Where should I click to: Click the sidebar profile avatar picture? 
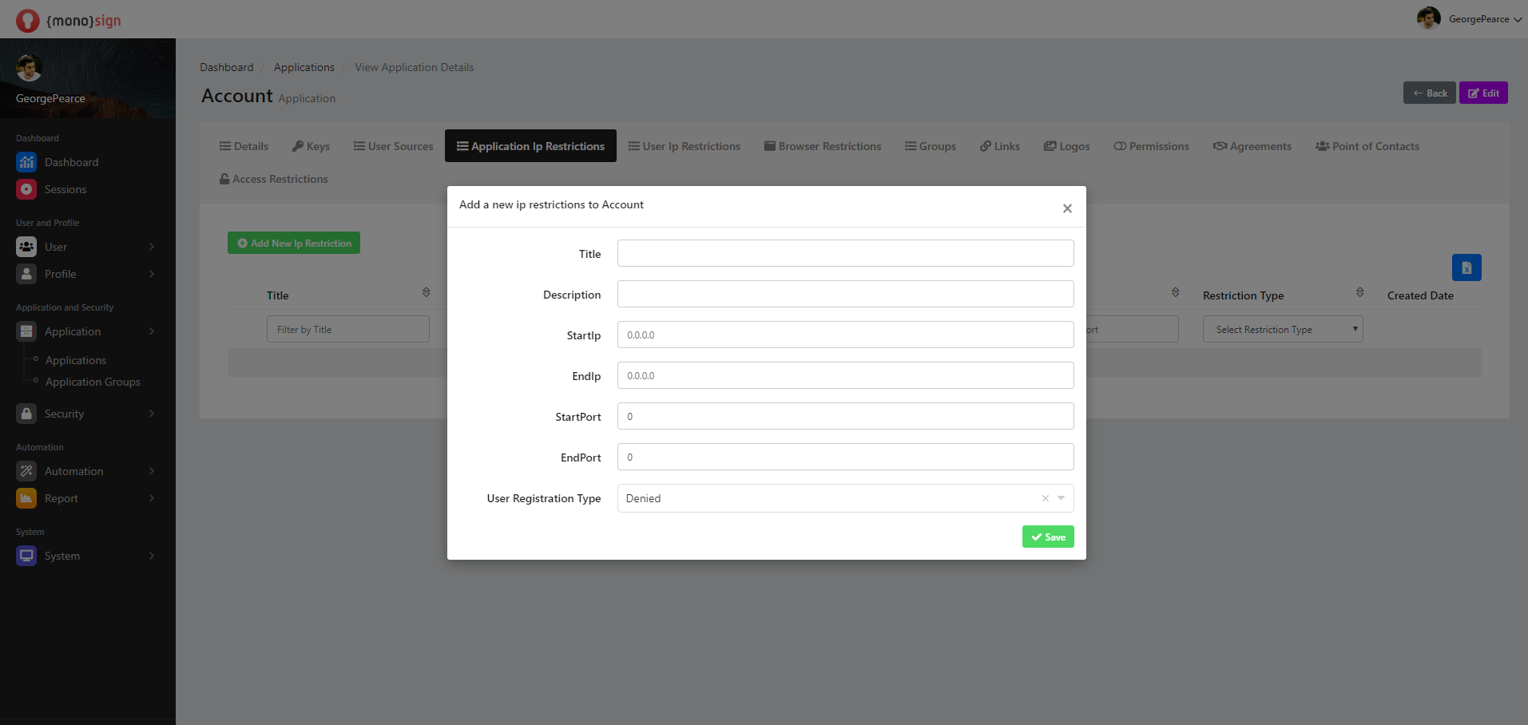[x=29, y=69]
